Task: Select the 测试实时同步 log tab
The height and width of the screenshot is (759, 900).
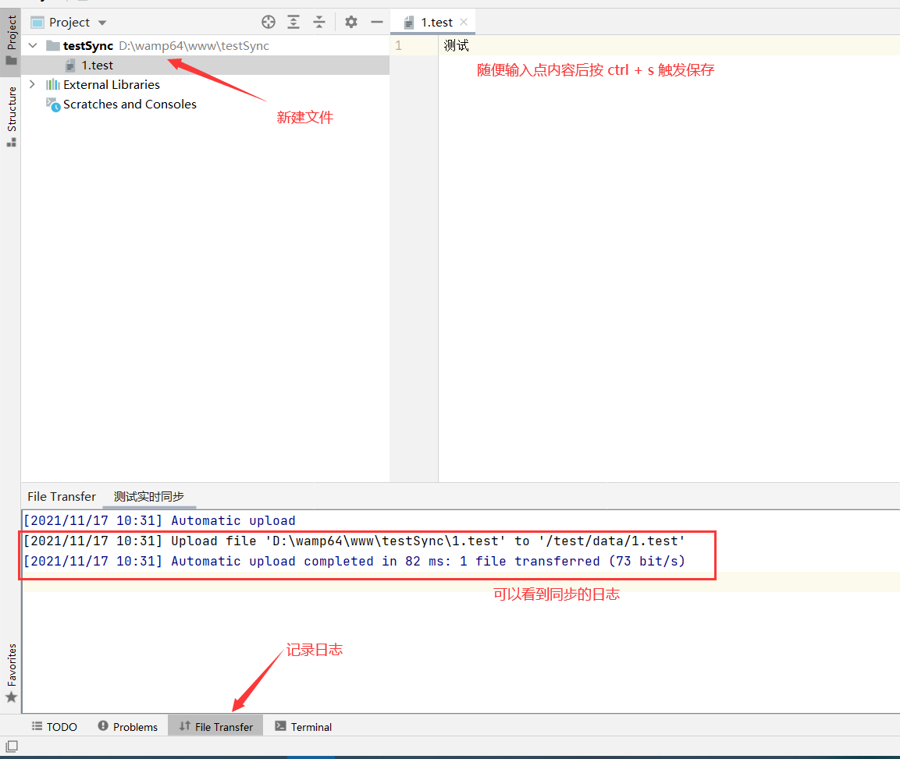Action: [148, 497]
